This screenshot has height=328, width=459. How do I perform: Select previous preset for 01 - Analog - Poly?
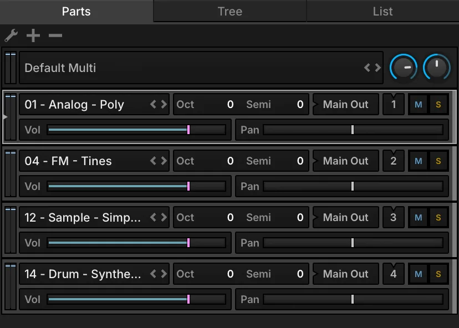tap(153, 104)
